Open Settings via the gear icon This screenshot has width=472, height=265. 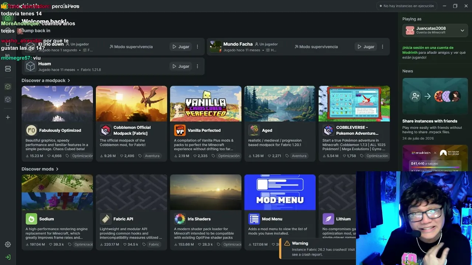8,244
